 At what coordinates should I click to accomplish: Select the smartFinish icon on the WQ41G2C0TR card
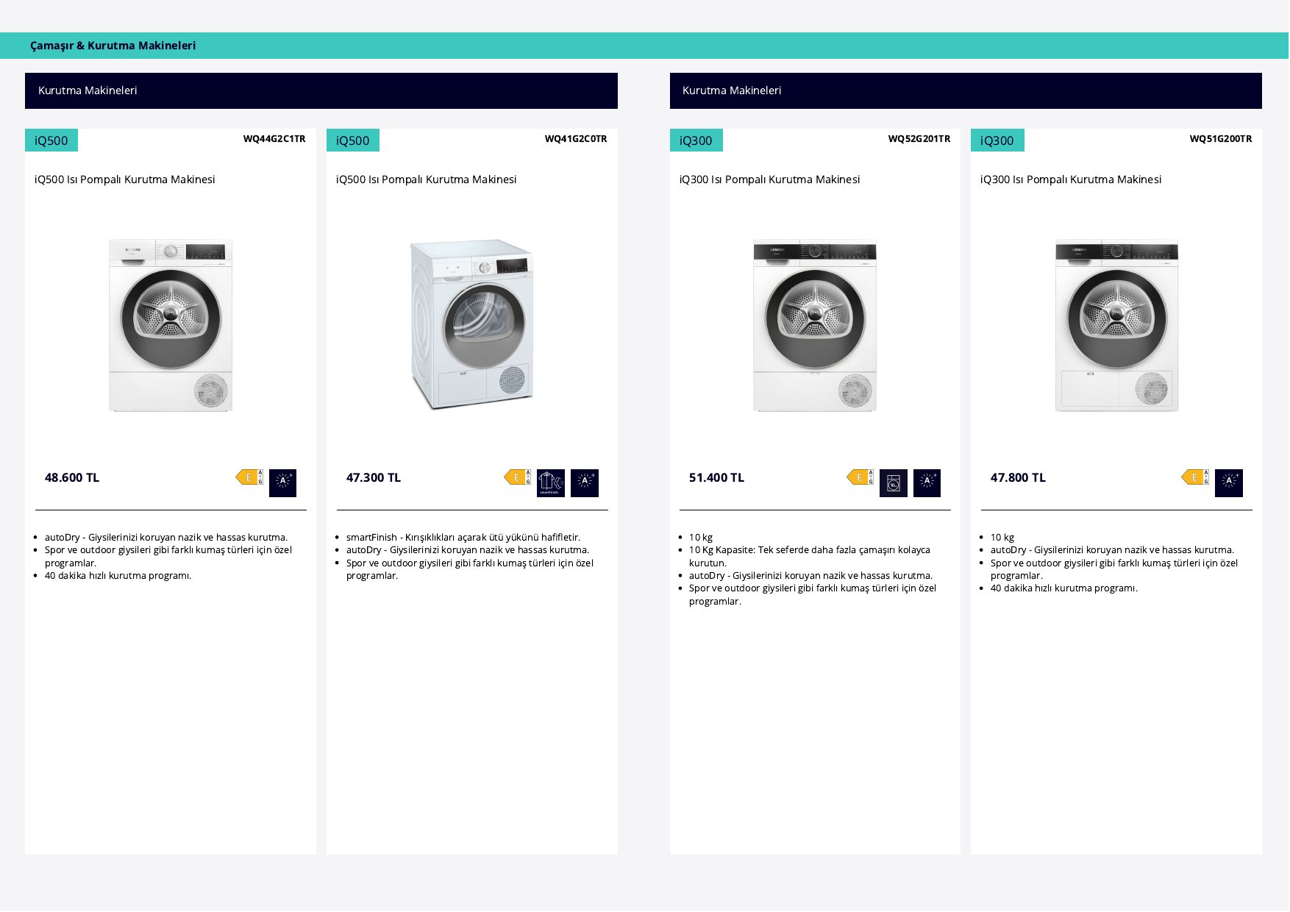click(551, 483)
